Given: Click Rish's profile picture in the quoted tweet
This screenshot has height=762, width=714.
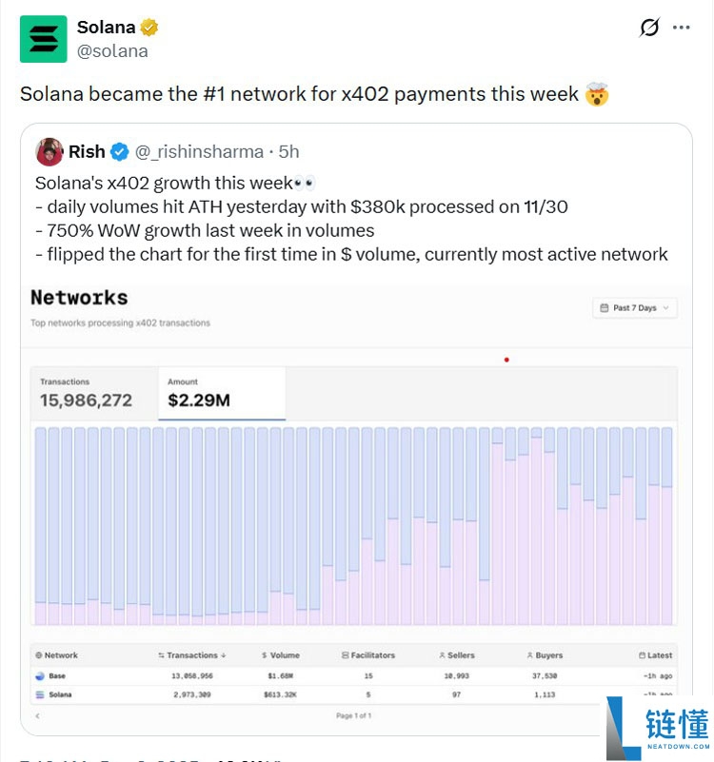Looking at the screenshot, I should (49, 151).
